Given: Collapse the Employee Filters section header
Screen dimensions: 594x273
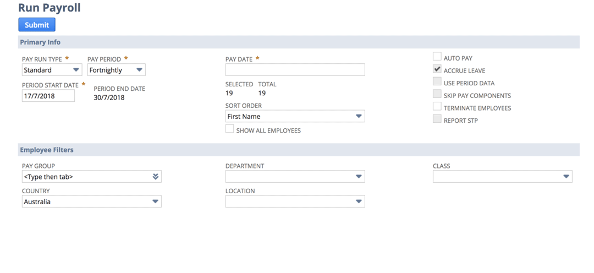Looking at the screenshot, I should (47, 150).
